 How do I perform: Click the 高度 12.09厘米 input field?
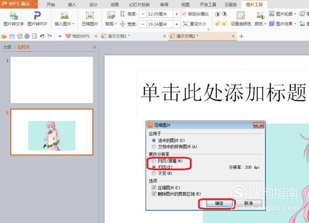pyautogui.click(x=159, y=14)
